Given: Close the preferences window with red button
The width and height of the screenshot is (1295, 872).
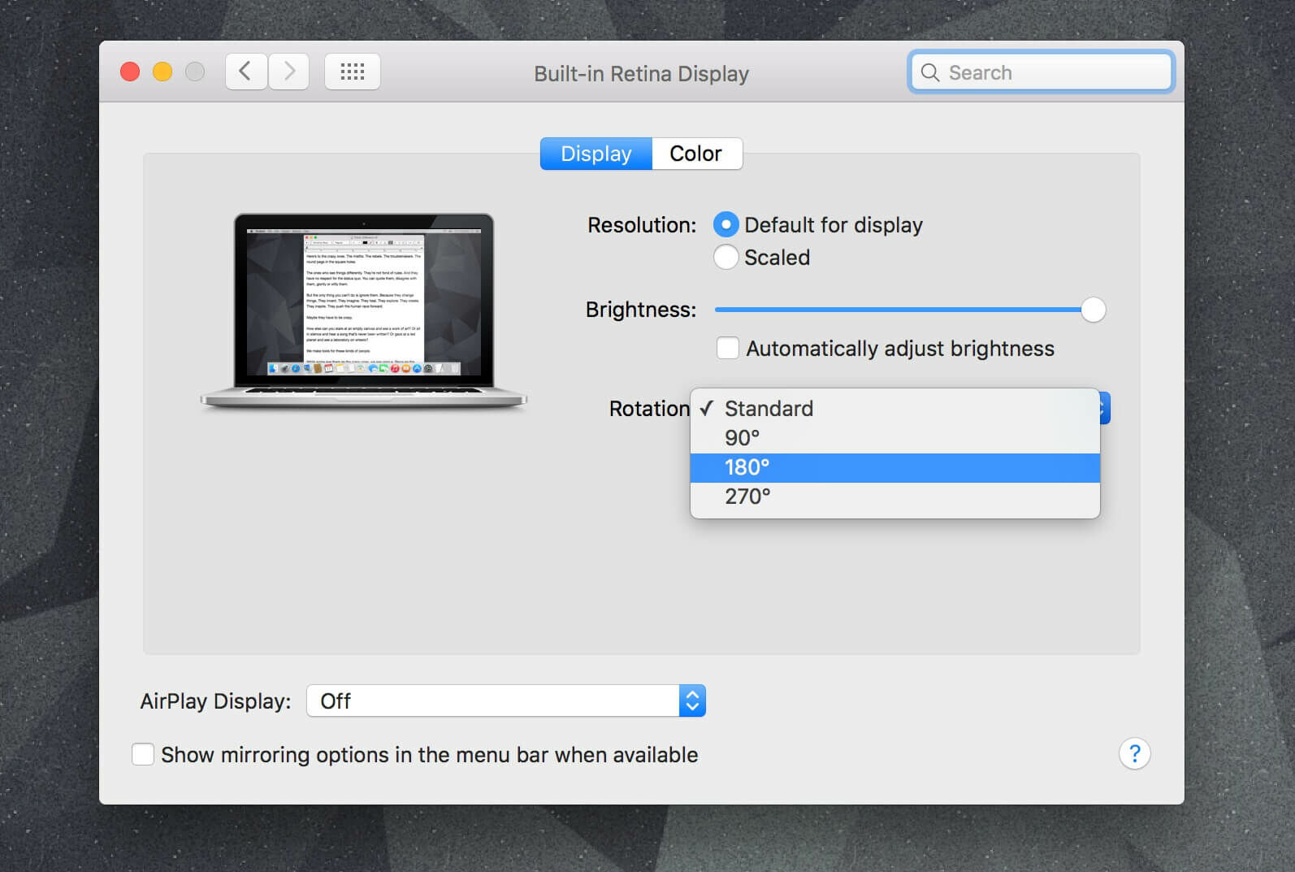Looking at the screenshot, I should (130, 72).
